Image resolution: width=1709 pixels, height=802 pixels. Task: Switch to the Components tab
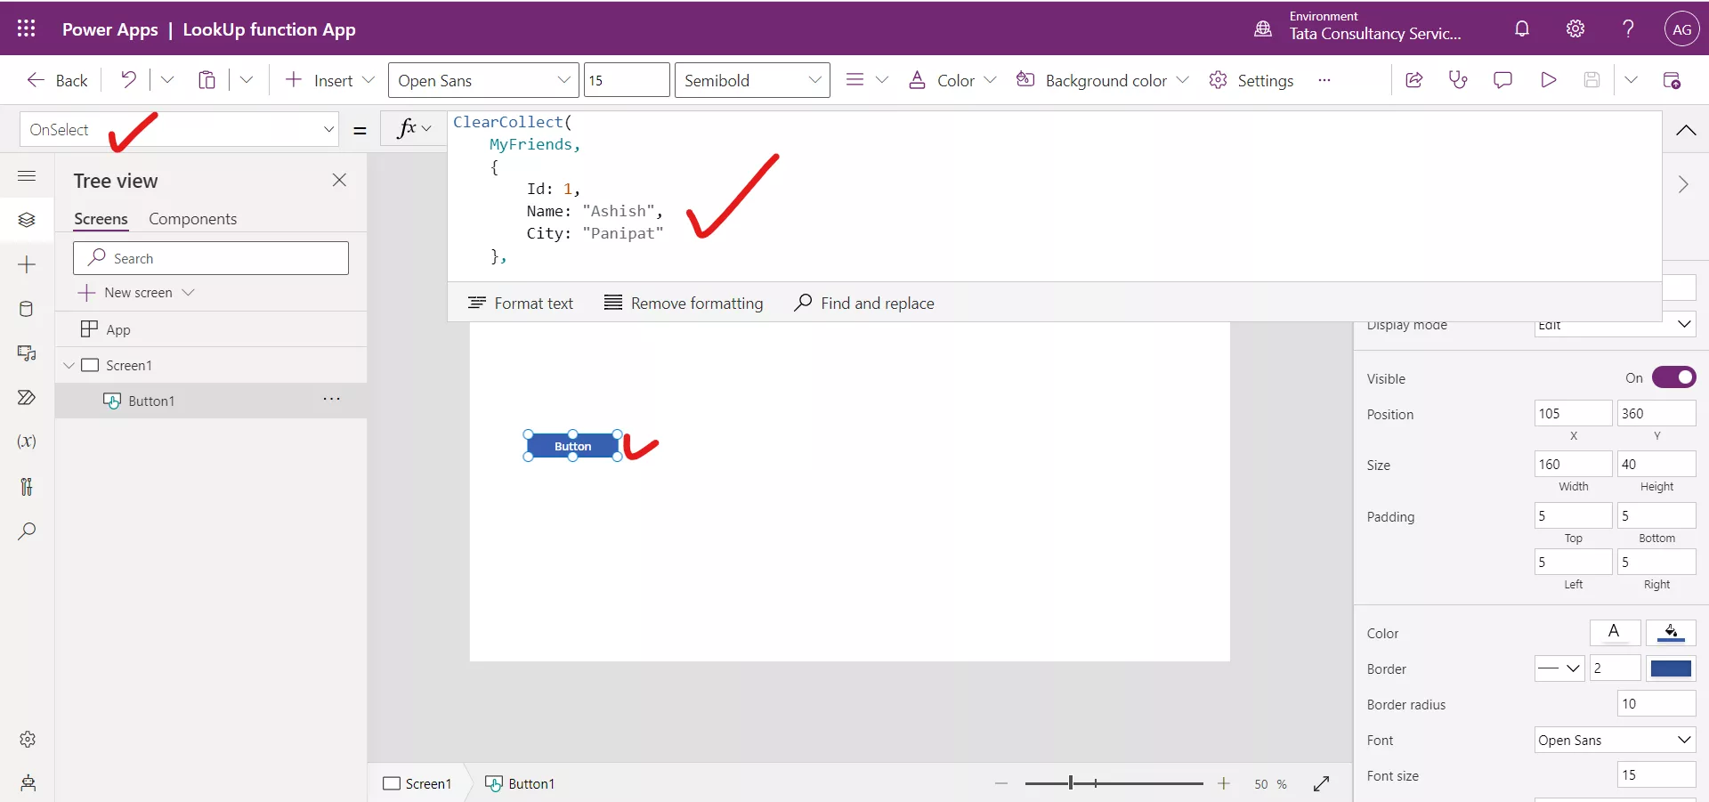coord(194,219)
